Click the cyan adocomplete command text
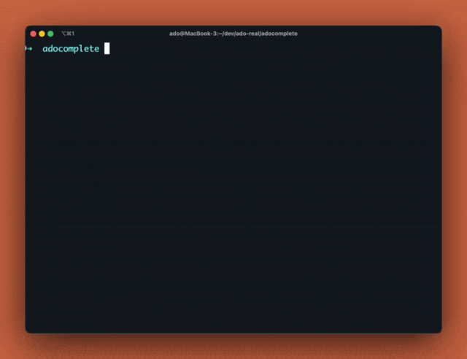The height and width of the screenshot is (359, 467). click(71, 49)
